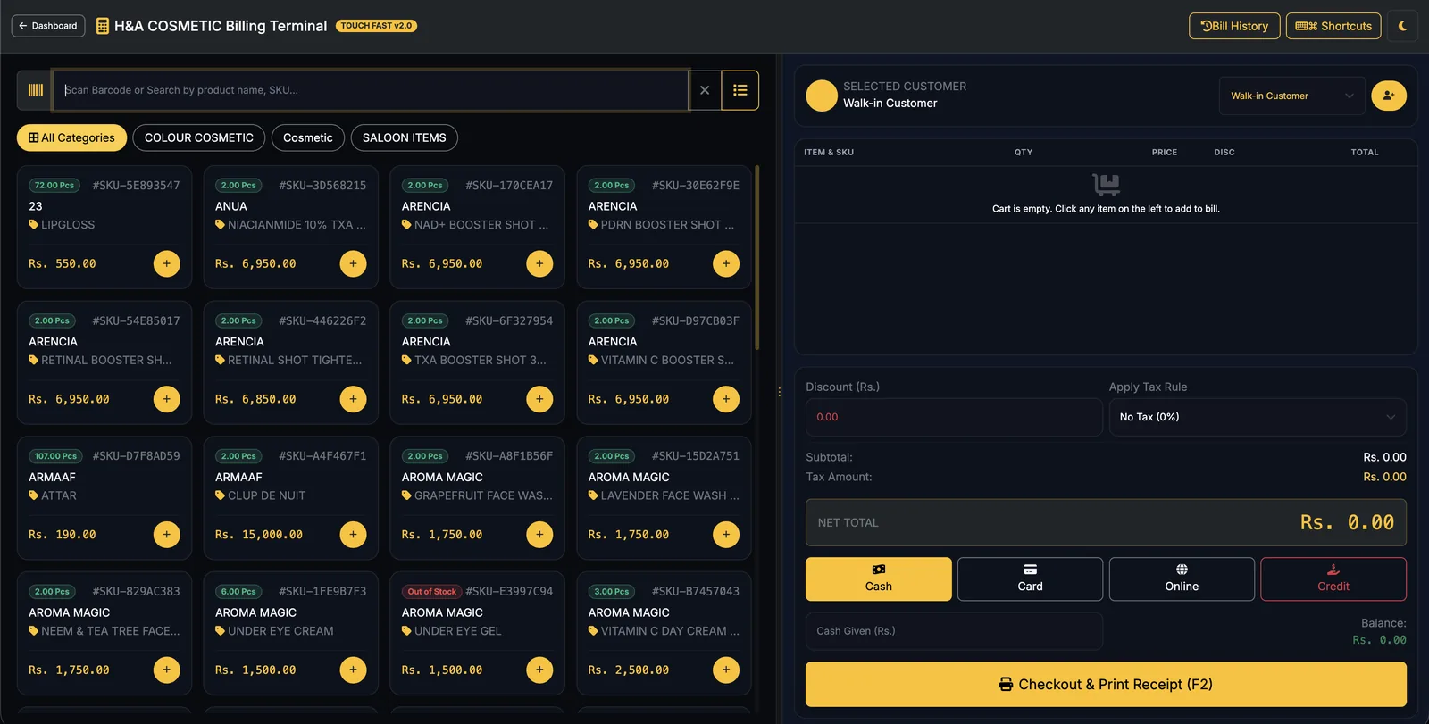Screen dimensions: 1429x724
Task: Add AROMA MAGIC Under Eye Cream to cart
Action: pos(353,670)
